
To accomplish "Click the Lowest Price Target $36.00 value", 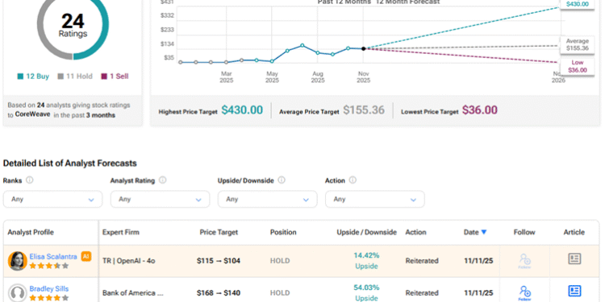I will (x=480, y=110).
